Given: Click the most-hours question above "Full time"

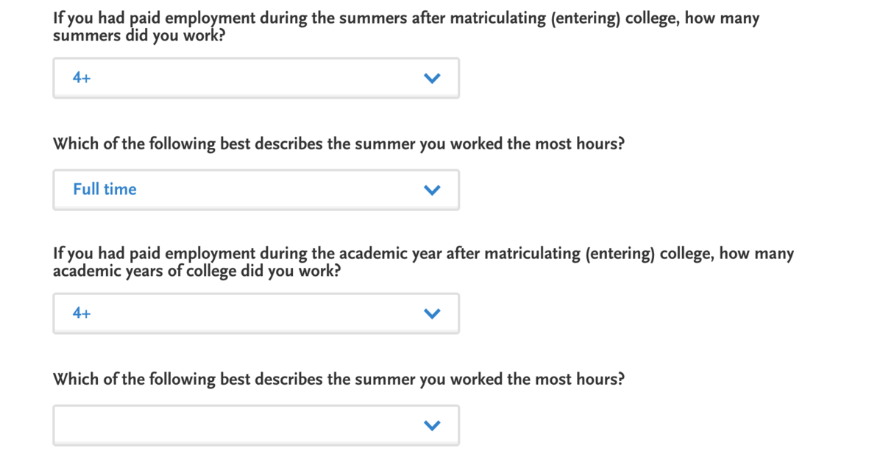Looking at the screenshot, I should pos(338,143).
